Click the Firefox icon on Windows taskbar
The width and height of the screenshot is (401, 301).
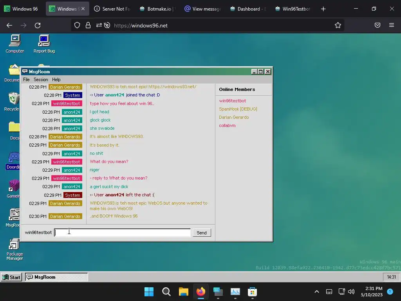(201, 292)
